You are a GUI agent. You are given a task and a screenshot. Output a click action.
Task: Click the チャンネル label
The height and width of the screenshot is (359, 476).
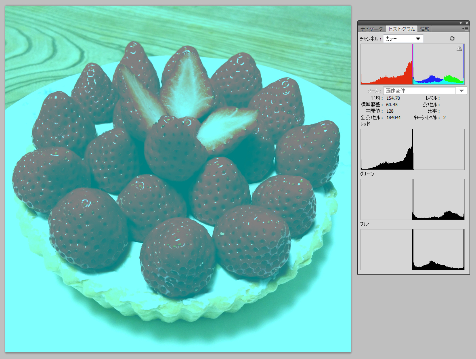pos(371,39)
